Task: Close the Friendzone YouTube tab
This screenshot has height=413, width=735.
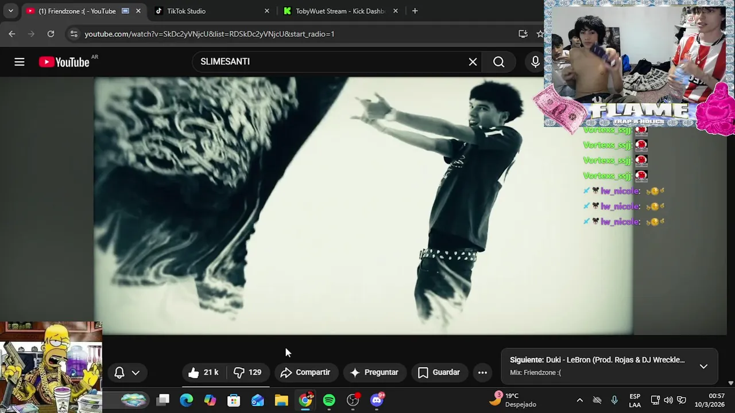Action: [138, 11]
